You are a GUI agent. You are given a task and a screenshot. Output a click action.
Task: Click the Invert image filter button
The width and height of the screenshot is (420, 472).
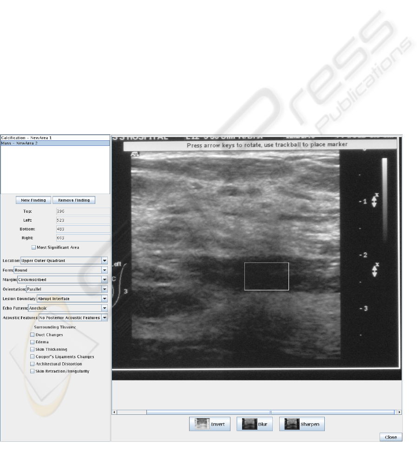click(x=210, y=424)
